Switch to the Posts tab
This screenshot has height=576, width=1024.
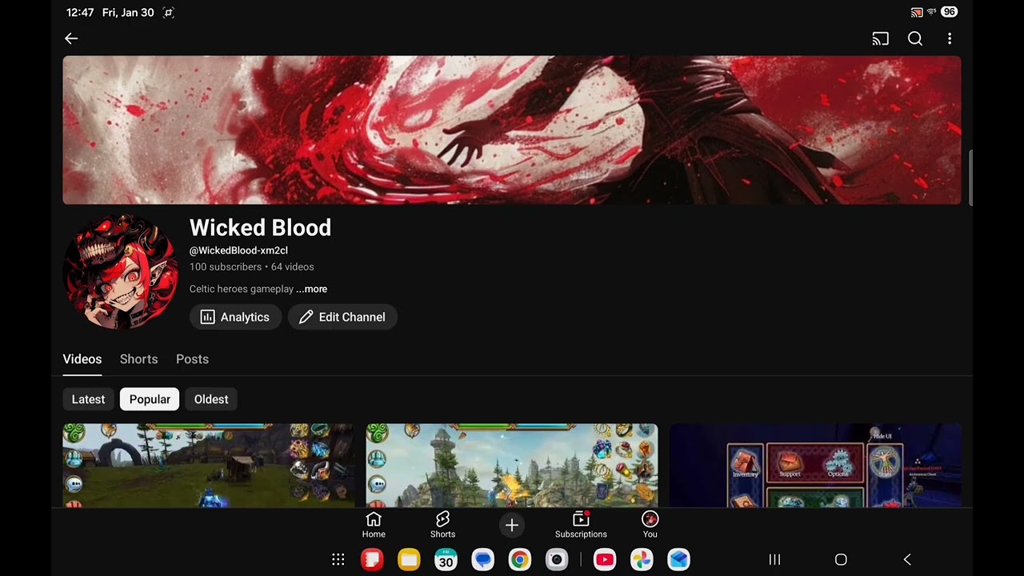[192, 359]
